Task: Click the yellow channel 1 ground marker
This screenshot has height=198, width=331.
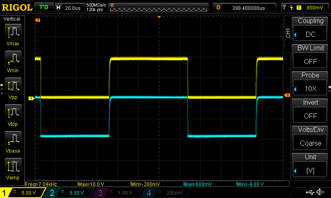Action: 31,98
